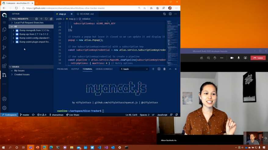Viewport: 268px width, 150px height.
Task: Open the Extensions view
Action: point(4,66)
